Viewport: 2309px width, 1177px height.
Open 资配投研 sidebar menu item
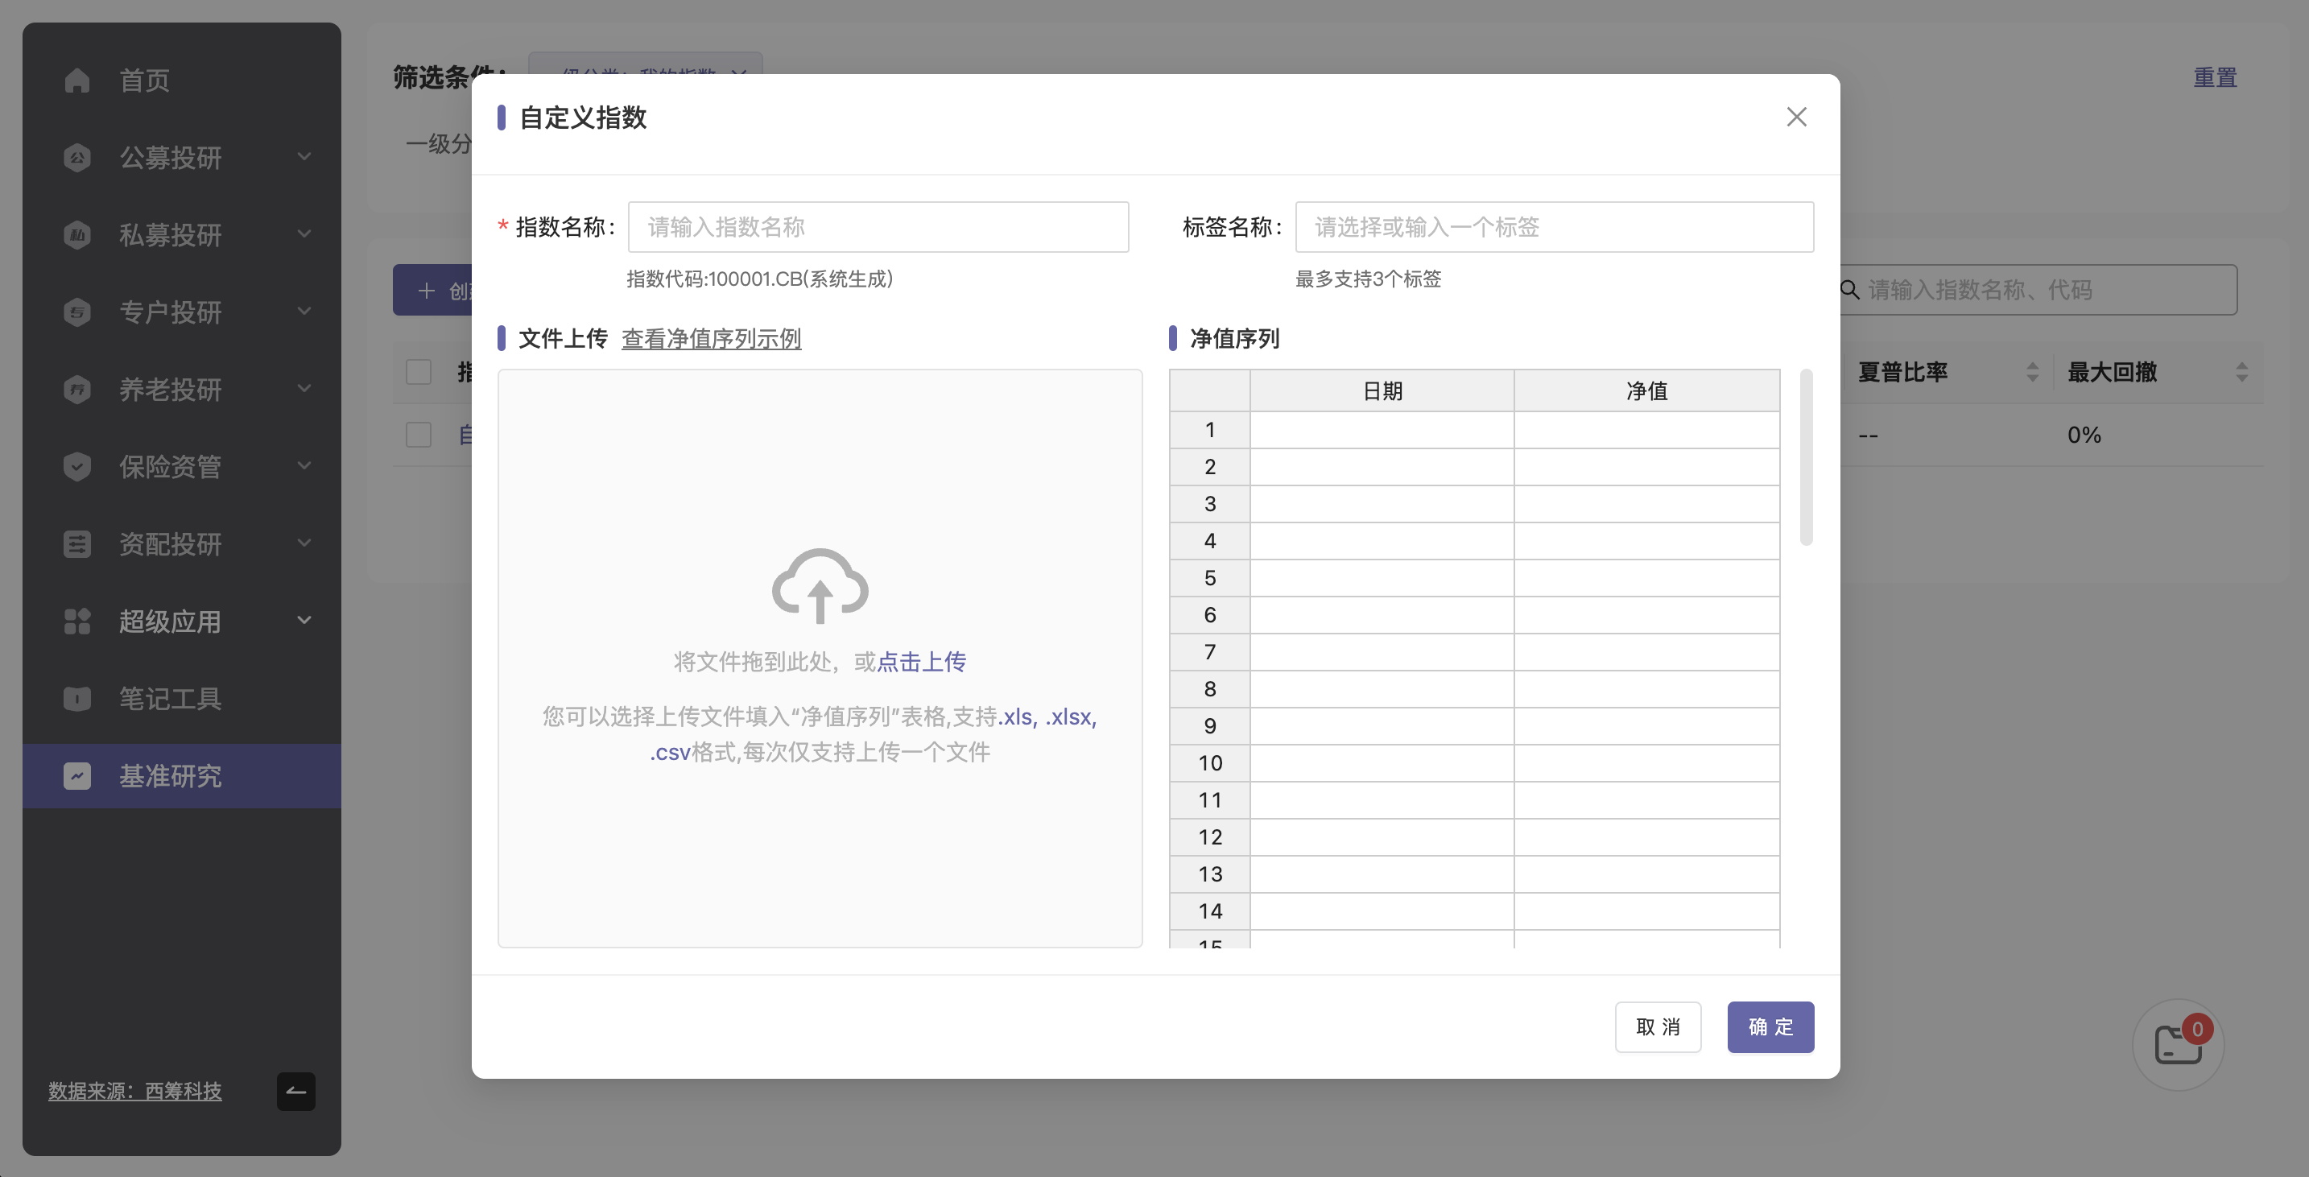171,544
